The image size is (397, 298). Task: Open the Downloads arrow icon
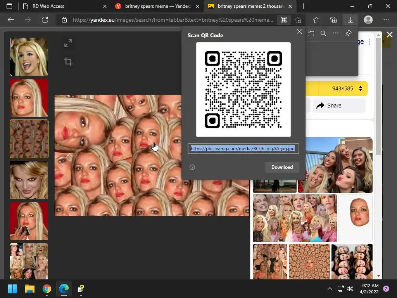[x=350, y=20]
